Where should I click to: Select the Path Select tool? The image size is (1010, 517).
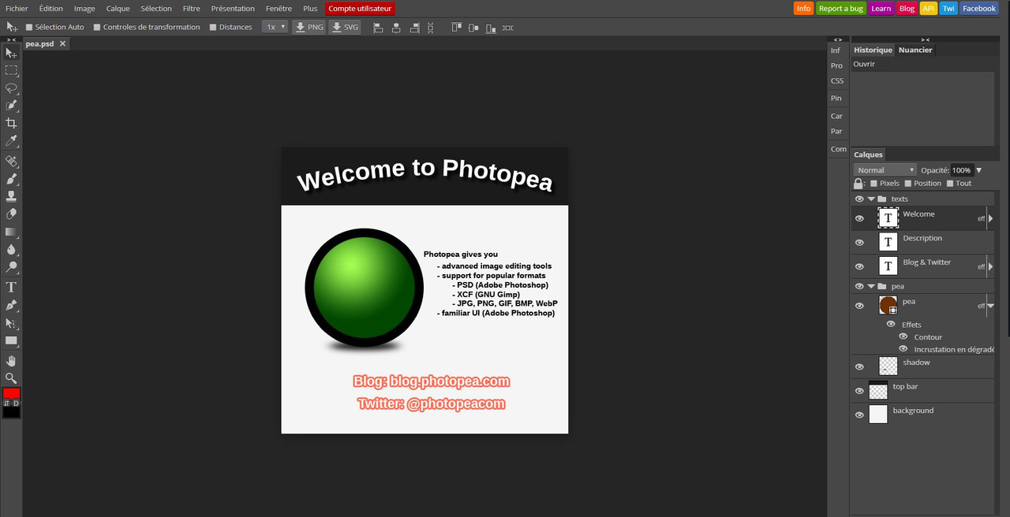point(11,323)
